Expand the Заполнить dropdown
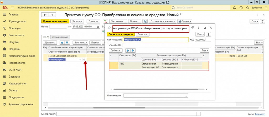269x117 pixels. click(x=80, y=42)
